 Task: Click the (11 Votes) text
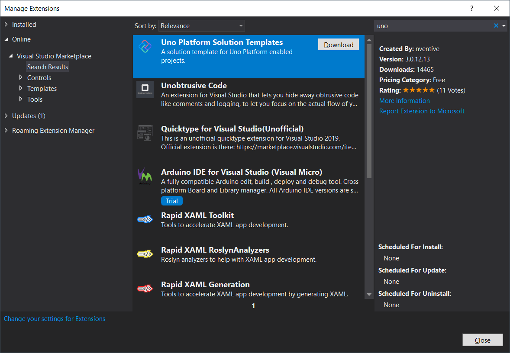coord(451,90)
